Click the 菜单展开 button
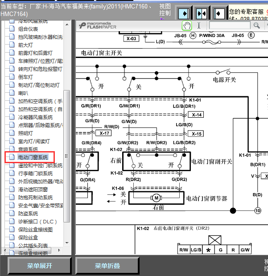The height and width of the screenshot is (276, 268). (x=39, y=266)
